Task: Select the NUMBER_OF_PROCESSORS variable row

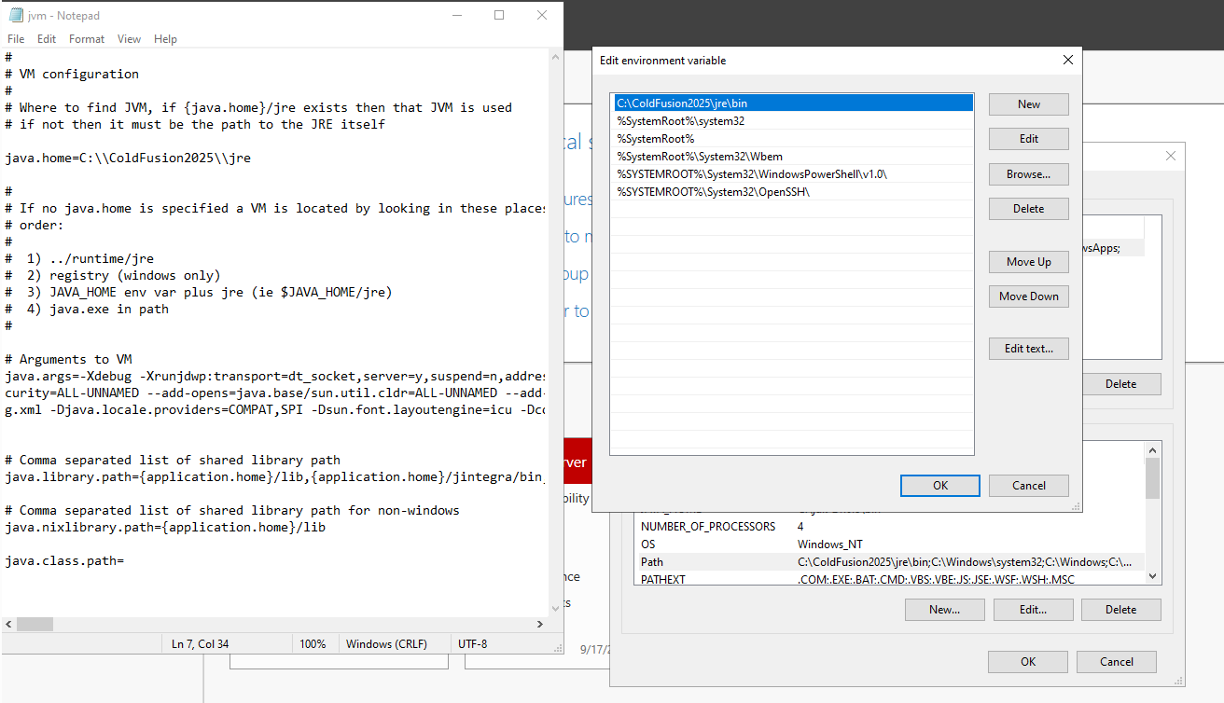Action: click(889, 527)
